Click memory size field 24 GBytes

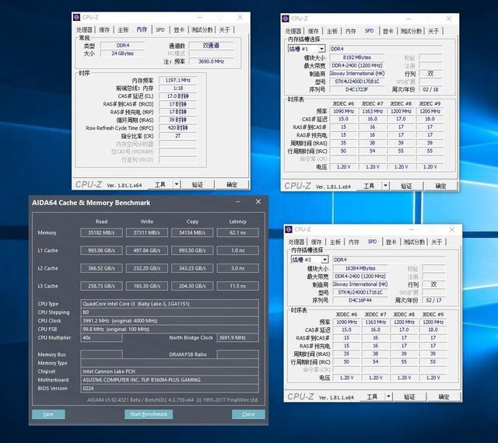[x=123, y=54]
